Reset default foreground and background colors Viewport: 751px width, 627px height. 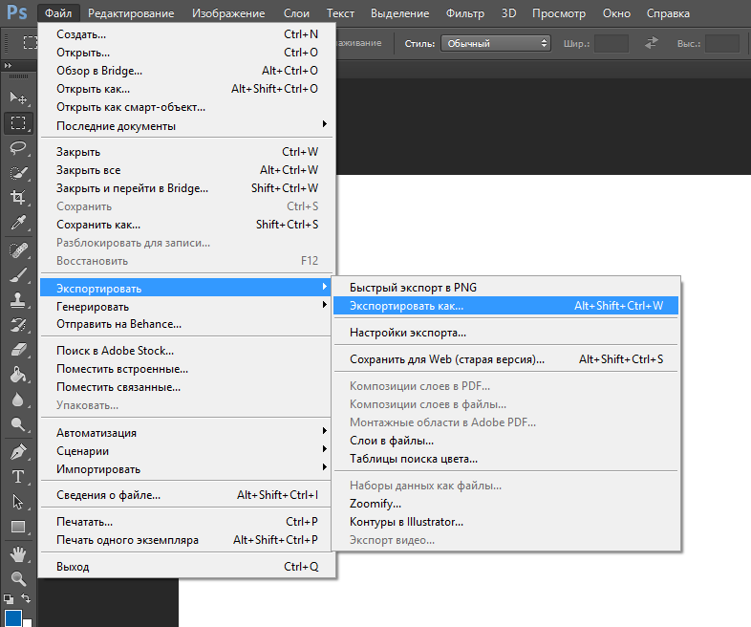(9, 598)
